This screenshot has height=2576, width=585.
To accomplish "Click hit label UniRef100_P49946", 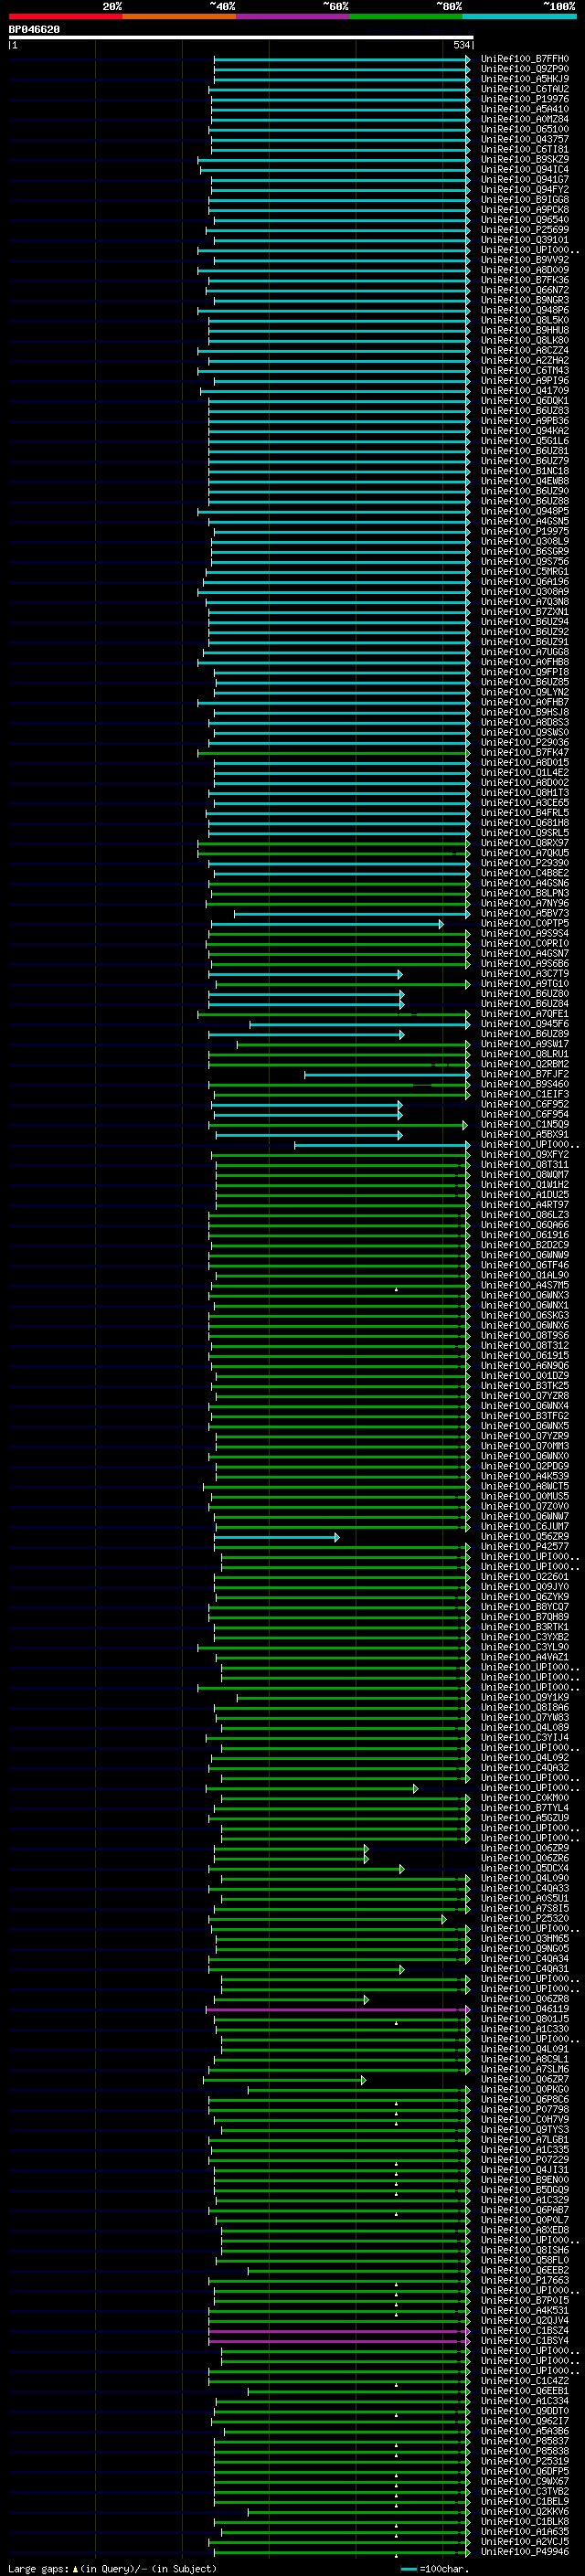I will click(525, 2553).
